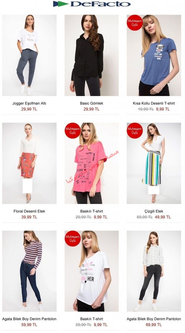185x333 pixels.
Task: Open the pink Baskılı T-shirt photo
Action: point(92,163)
